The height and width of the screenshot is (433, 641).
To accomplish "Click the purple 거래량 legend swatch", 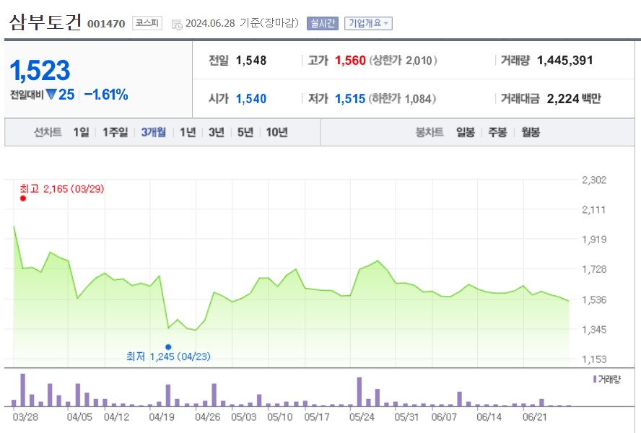I will coord(595,380).
